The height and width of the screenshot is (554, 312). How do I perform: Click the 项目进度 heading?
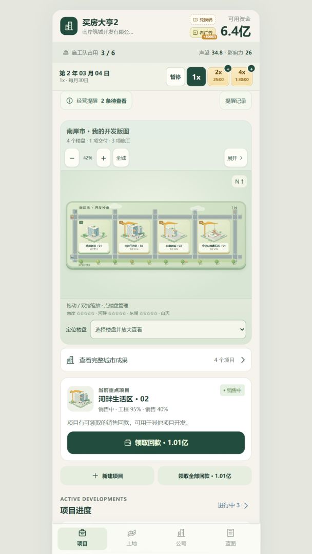(76, 510)
